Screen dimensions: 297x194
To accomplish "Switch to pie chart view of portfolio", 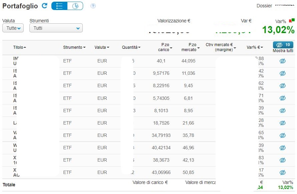I will coord(75,6).
